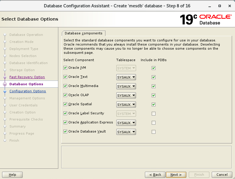
Task: Cancel the database creation wizard
Action: (x=222, y=175)
